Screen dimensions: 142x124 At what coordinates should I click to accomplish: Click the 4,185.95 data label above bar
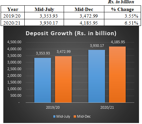[x=118, y=42]
